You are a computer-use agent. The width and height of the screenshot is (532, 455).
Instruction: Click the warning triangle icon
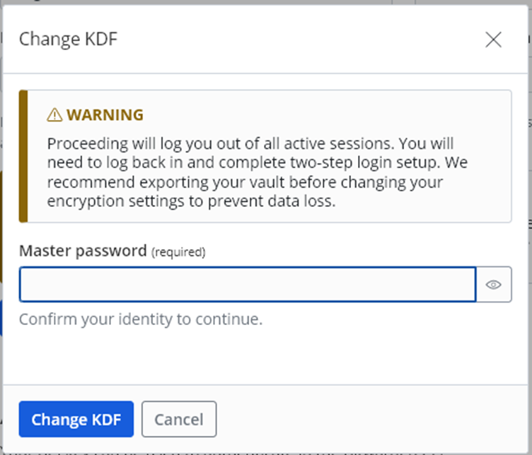[54, 115]
